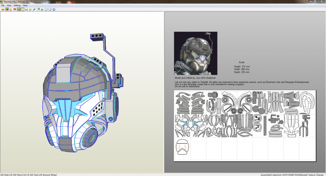Click the '[3D Rot] L/R' status bar hint
The width and height of the screenshot is (326, 176).
(6, 175)
